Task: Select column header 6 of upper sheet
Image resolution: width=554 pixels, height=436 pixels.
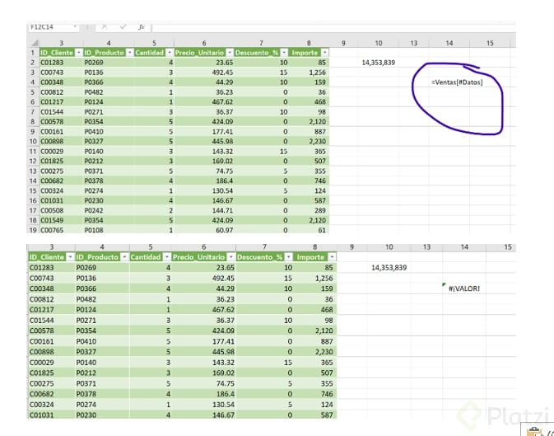Action: coord(204,43)
